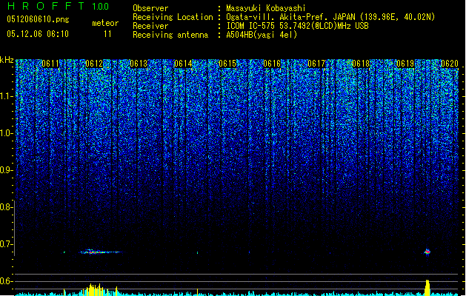Screen dimensions: 466x296
Task: Click antenna value A504HB(yagi 4el)
Action: pos(262,35)
